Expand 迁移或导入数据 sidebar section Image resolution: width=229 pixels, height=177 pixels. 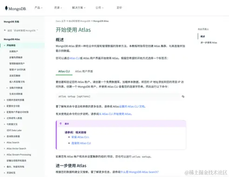click(x=5, y=118)
